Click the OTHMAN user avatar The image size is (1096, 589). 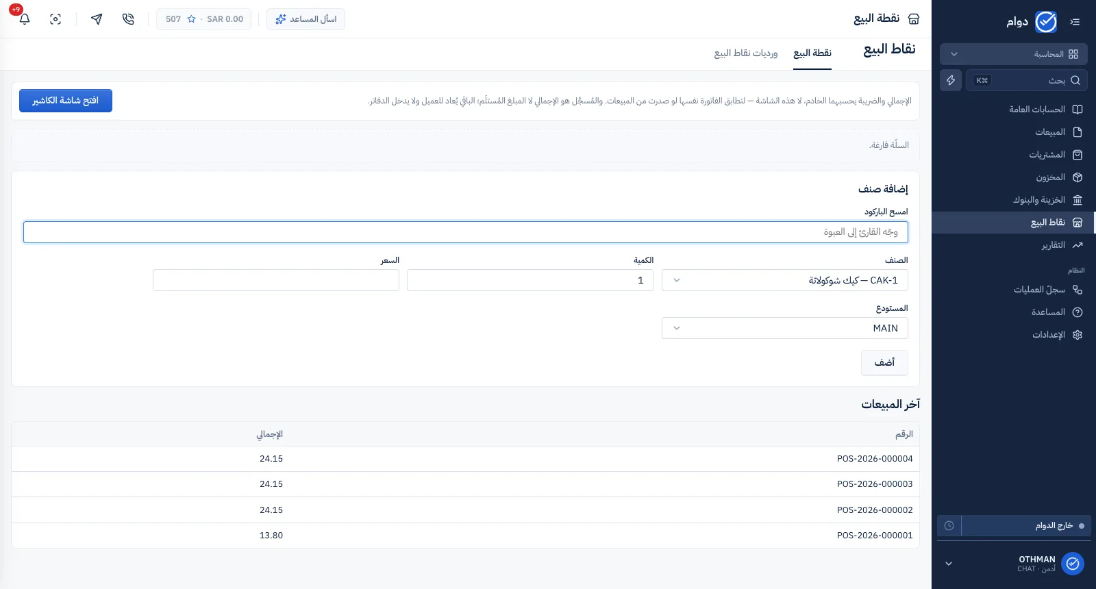(x=1073, y=564)
